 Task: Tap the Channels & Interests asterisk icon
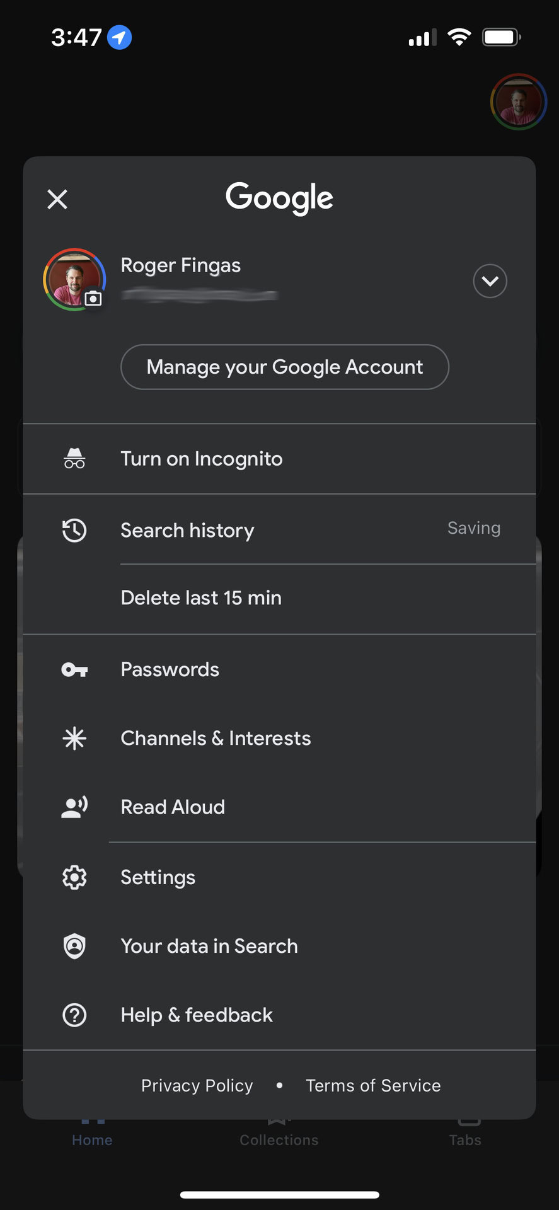click(x=74, y=738)
